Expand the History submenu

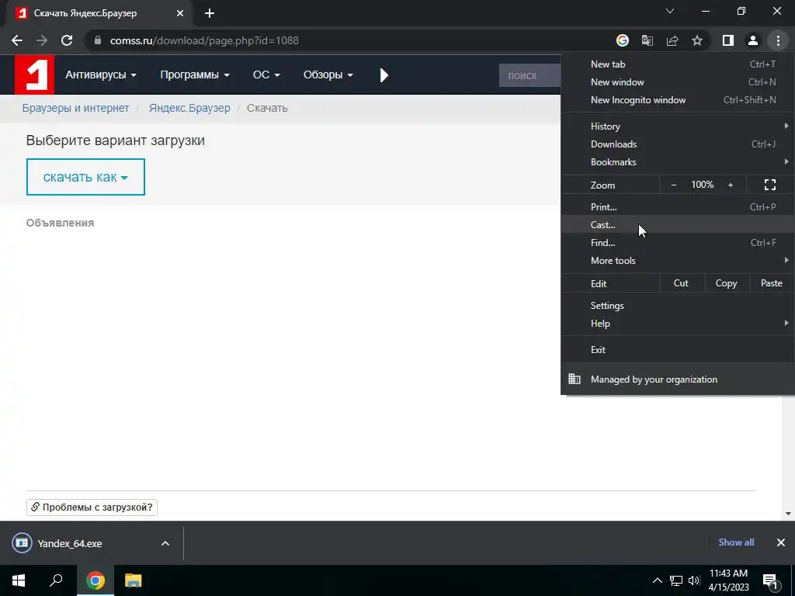tap(677, 126)
